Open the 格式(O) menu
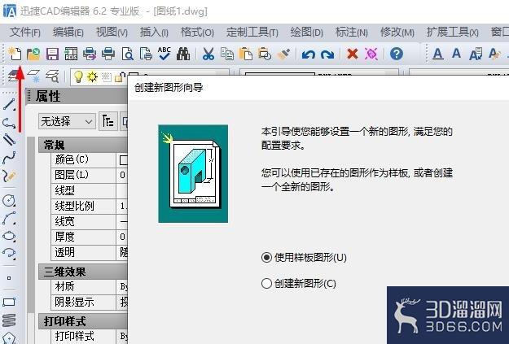The height and width of the screenshot is (344, 509). point(197,33)
